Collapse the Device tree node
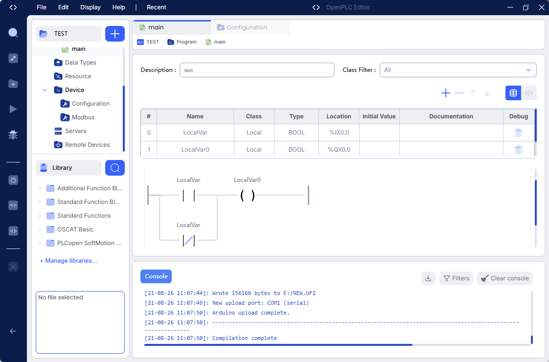 (45, 90)
